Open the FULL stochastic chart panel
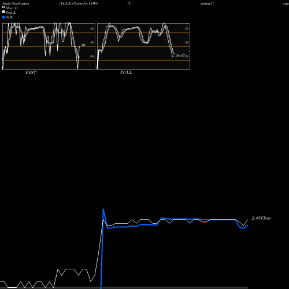 coord(143,46)
